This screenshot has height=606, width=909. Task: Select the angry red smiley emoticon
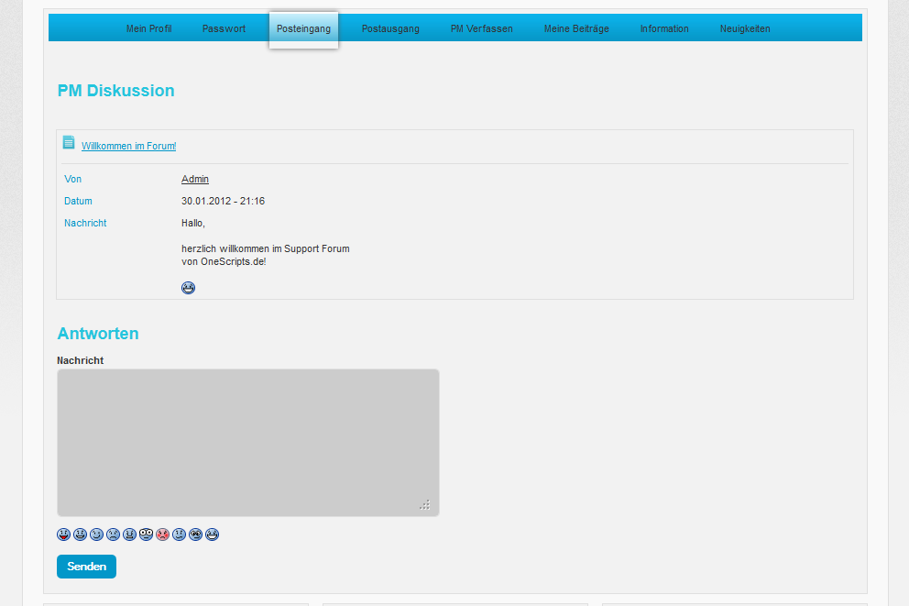[162, 534]
